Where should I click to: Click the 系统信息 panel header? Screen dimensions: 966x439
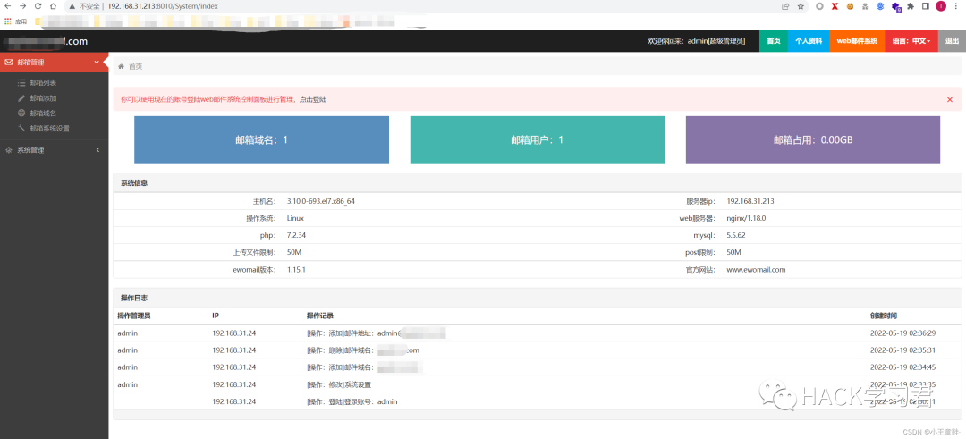tap(538, 183)
